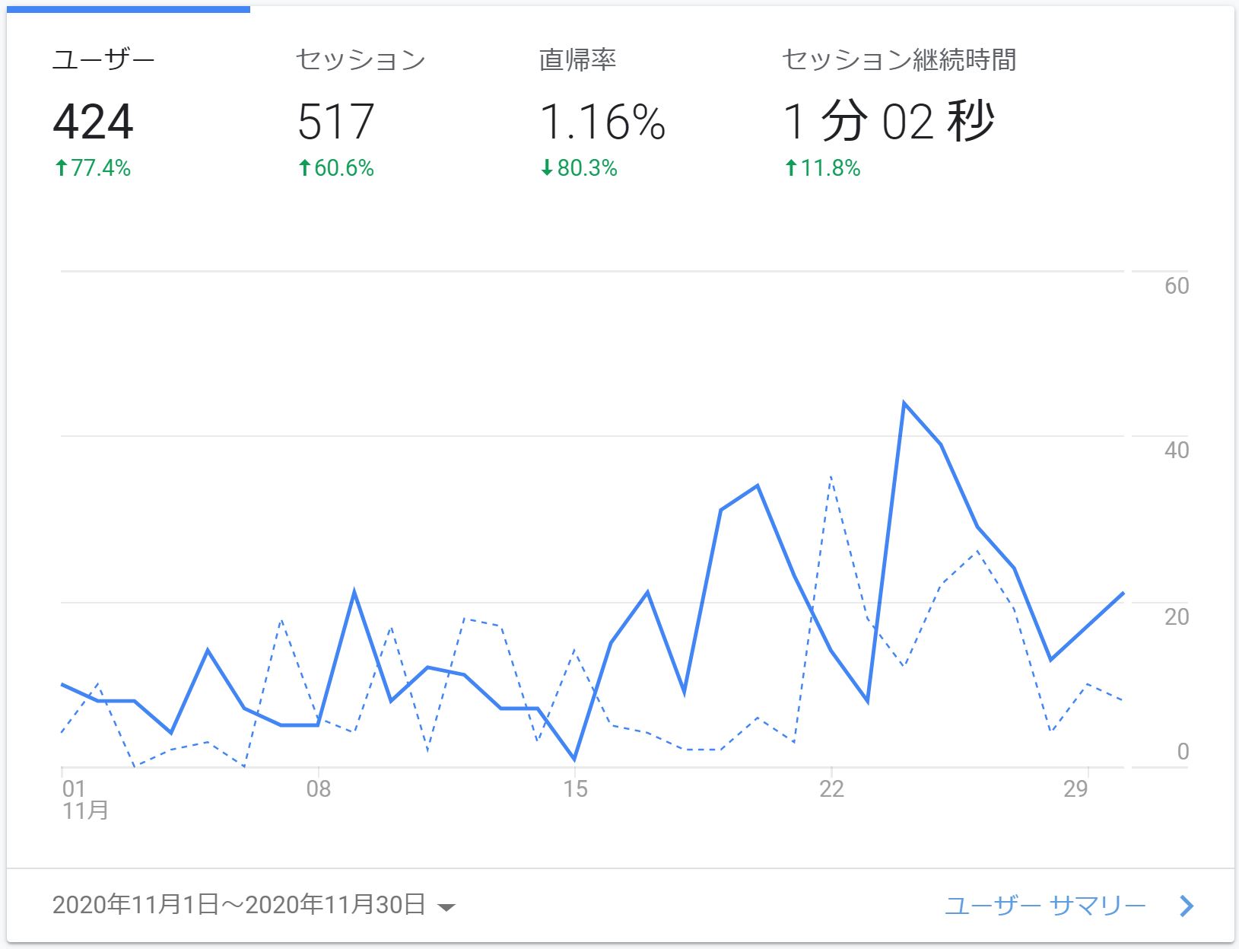This screenshot has height=949, width=1239.
Task: Click the x-axis label 29
Action: tap(1075, 789)
